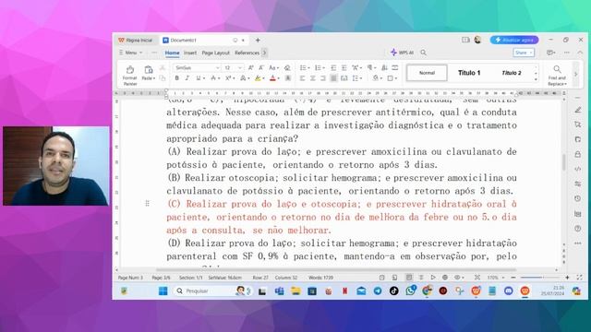This screenshot has height=332, width=591.
Task: Open the Windows Start menu
Action: pyautogui.click(x=163, y=291)
